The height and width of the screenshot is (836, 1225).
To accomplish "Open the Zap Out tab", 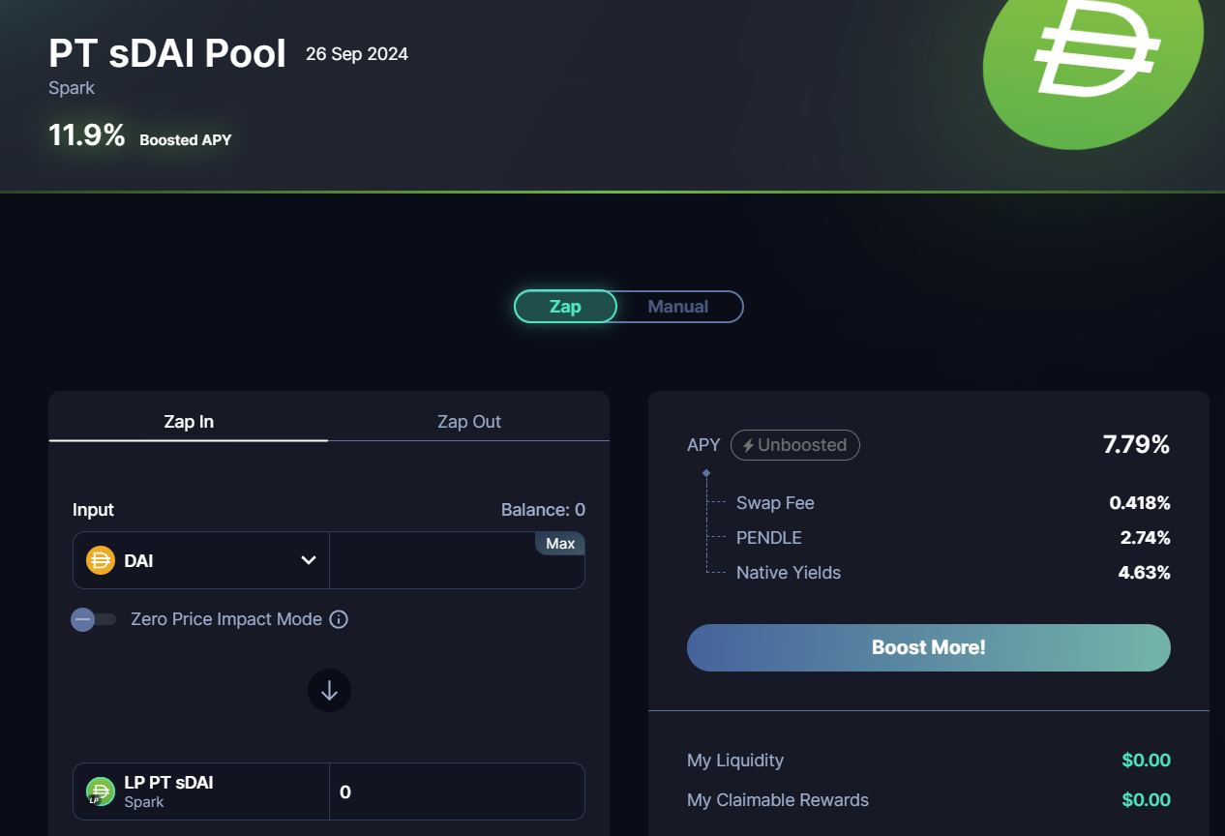I will tap(469, 422).
